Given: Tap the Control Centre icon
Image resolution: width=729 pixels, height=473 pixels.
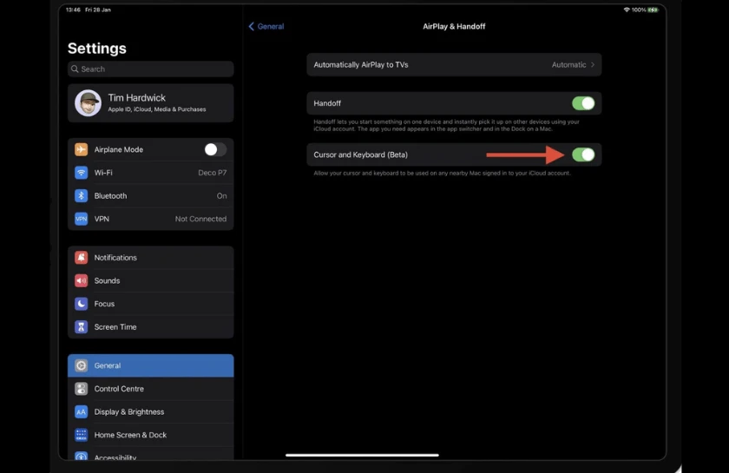Looking at the screenshot, I should tap(81, 389).
